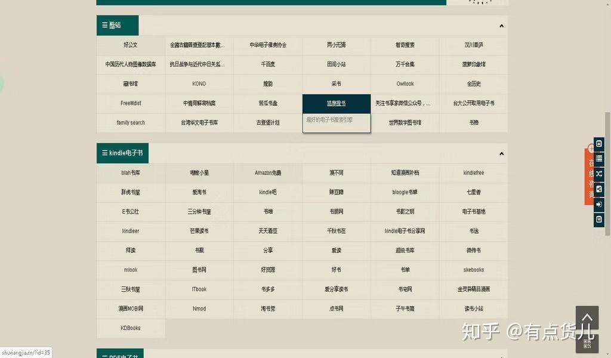Viewport: 611px width, 358px height.
Task: Select the 酷站 section header tab
Action: tap(117, 26)
